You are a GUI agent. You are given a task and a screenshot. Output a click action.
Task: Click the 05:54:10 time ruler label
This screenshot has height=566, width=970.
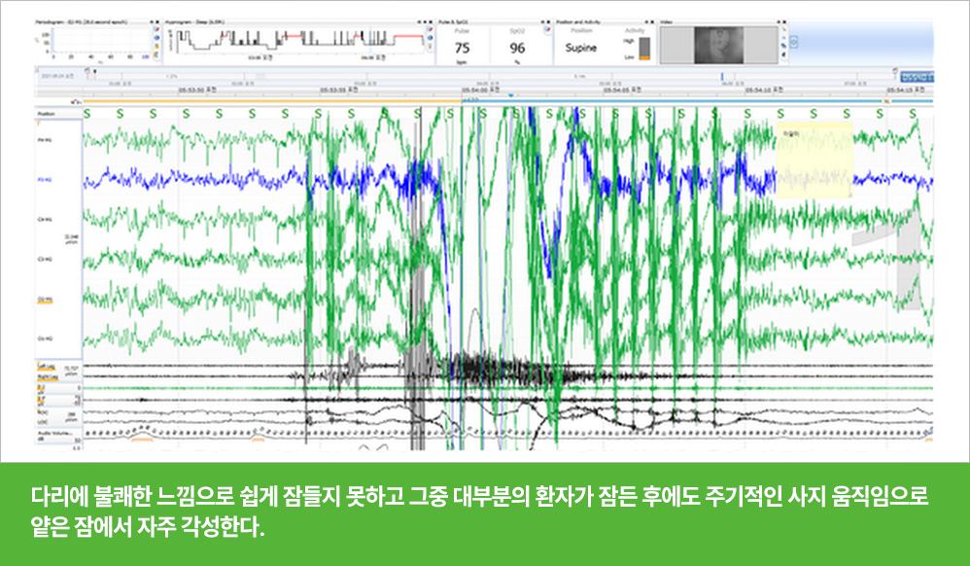click(764, 90)
